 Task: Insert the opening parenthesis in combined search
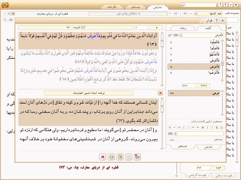[x=184, y=127]
